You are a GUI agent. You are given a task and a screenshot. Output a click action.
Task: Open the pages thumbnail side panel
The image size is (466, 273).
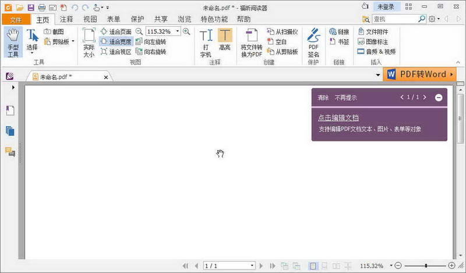(x=10, y=131)
